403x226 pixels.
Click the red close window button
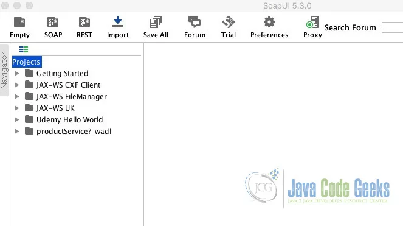5,5
